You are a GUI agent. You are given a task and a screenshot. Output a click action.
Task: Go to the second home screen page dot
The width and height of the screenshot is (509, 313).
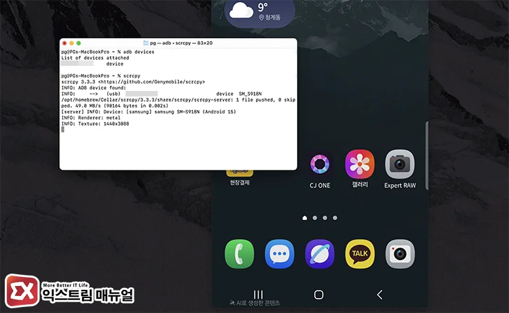[315, 218]
